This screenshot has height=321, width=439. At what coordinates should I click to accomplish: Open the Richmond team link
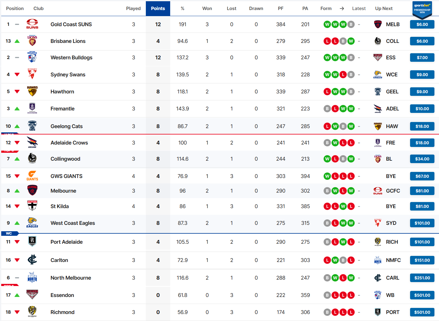(x=62, y=312)
